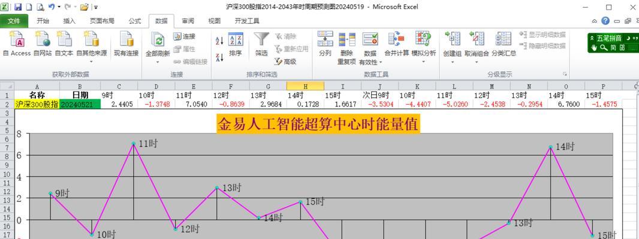Image resolution: width=639 pixels, height=239 pixels.
Task: Click Edit Links (编辑链接)
Action: [x=190, y=62]
